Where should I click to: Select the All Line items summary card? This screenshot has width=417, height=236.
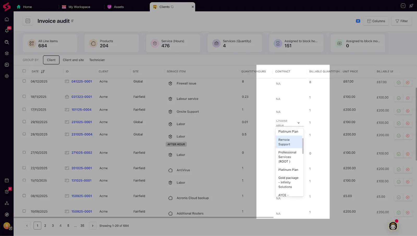pyautogui.click(x=50, y=43)
